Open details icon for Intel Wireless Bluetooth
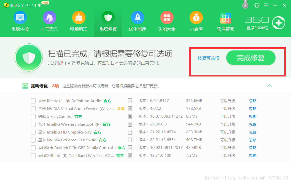 [x=130, y=124]
